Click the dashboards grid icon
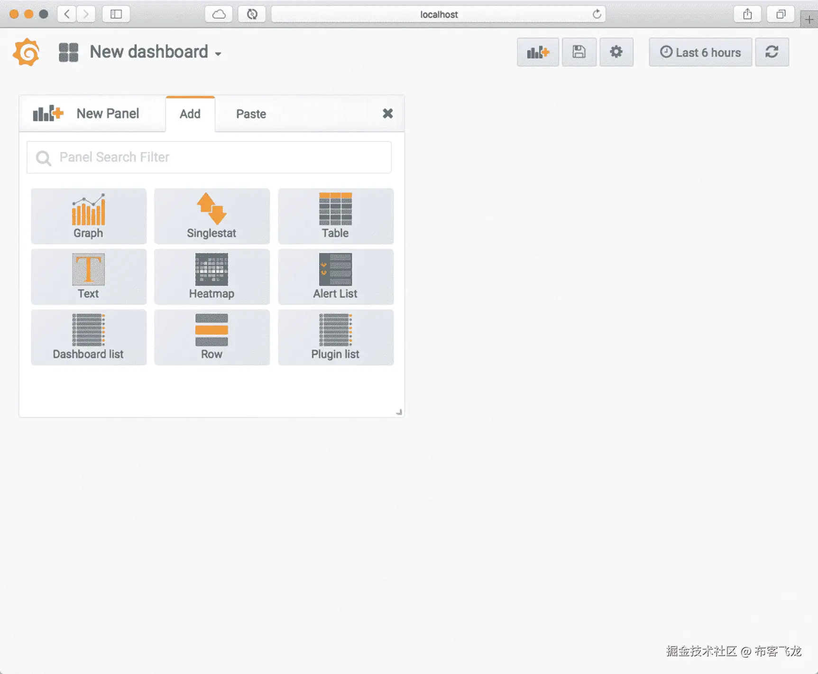This screenshot has height=674, width=818. click(68, 52)
